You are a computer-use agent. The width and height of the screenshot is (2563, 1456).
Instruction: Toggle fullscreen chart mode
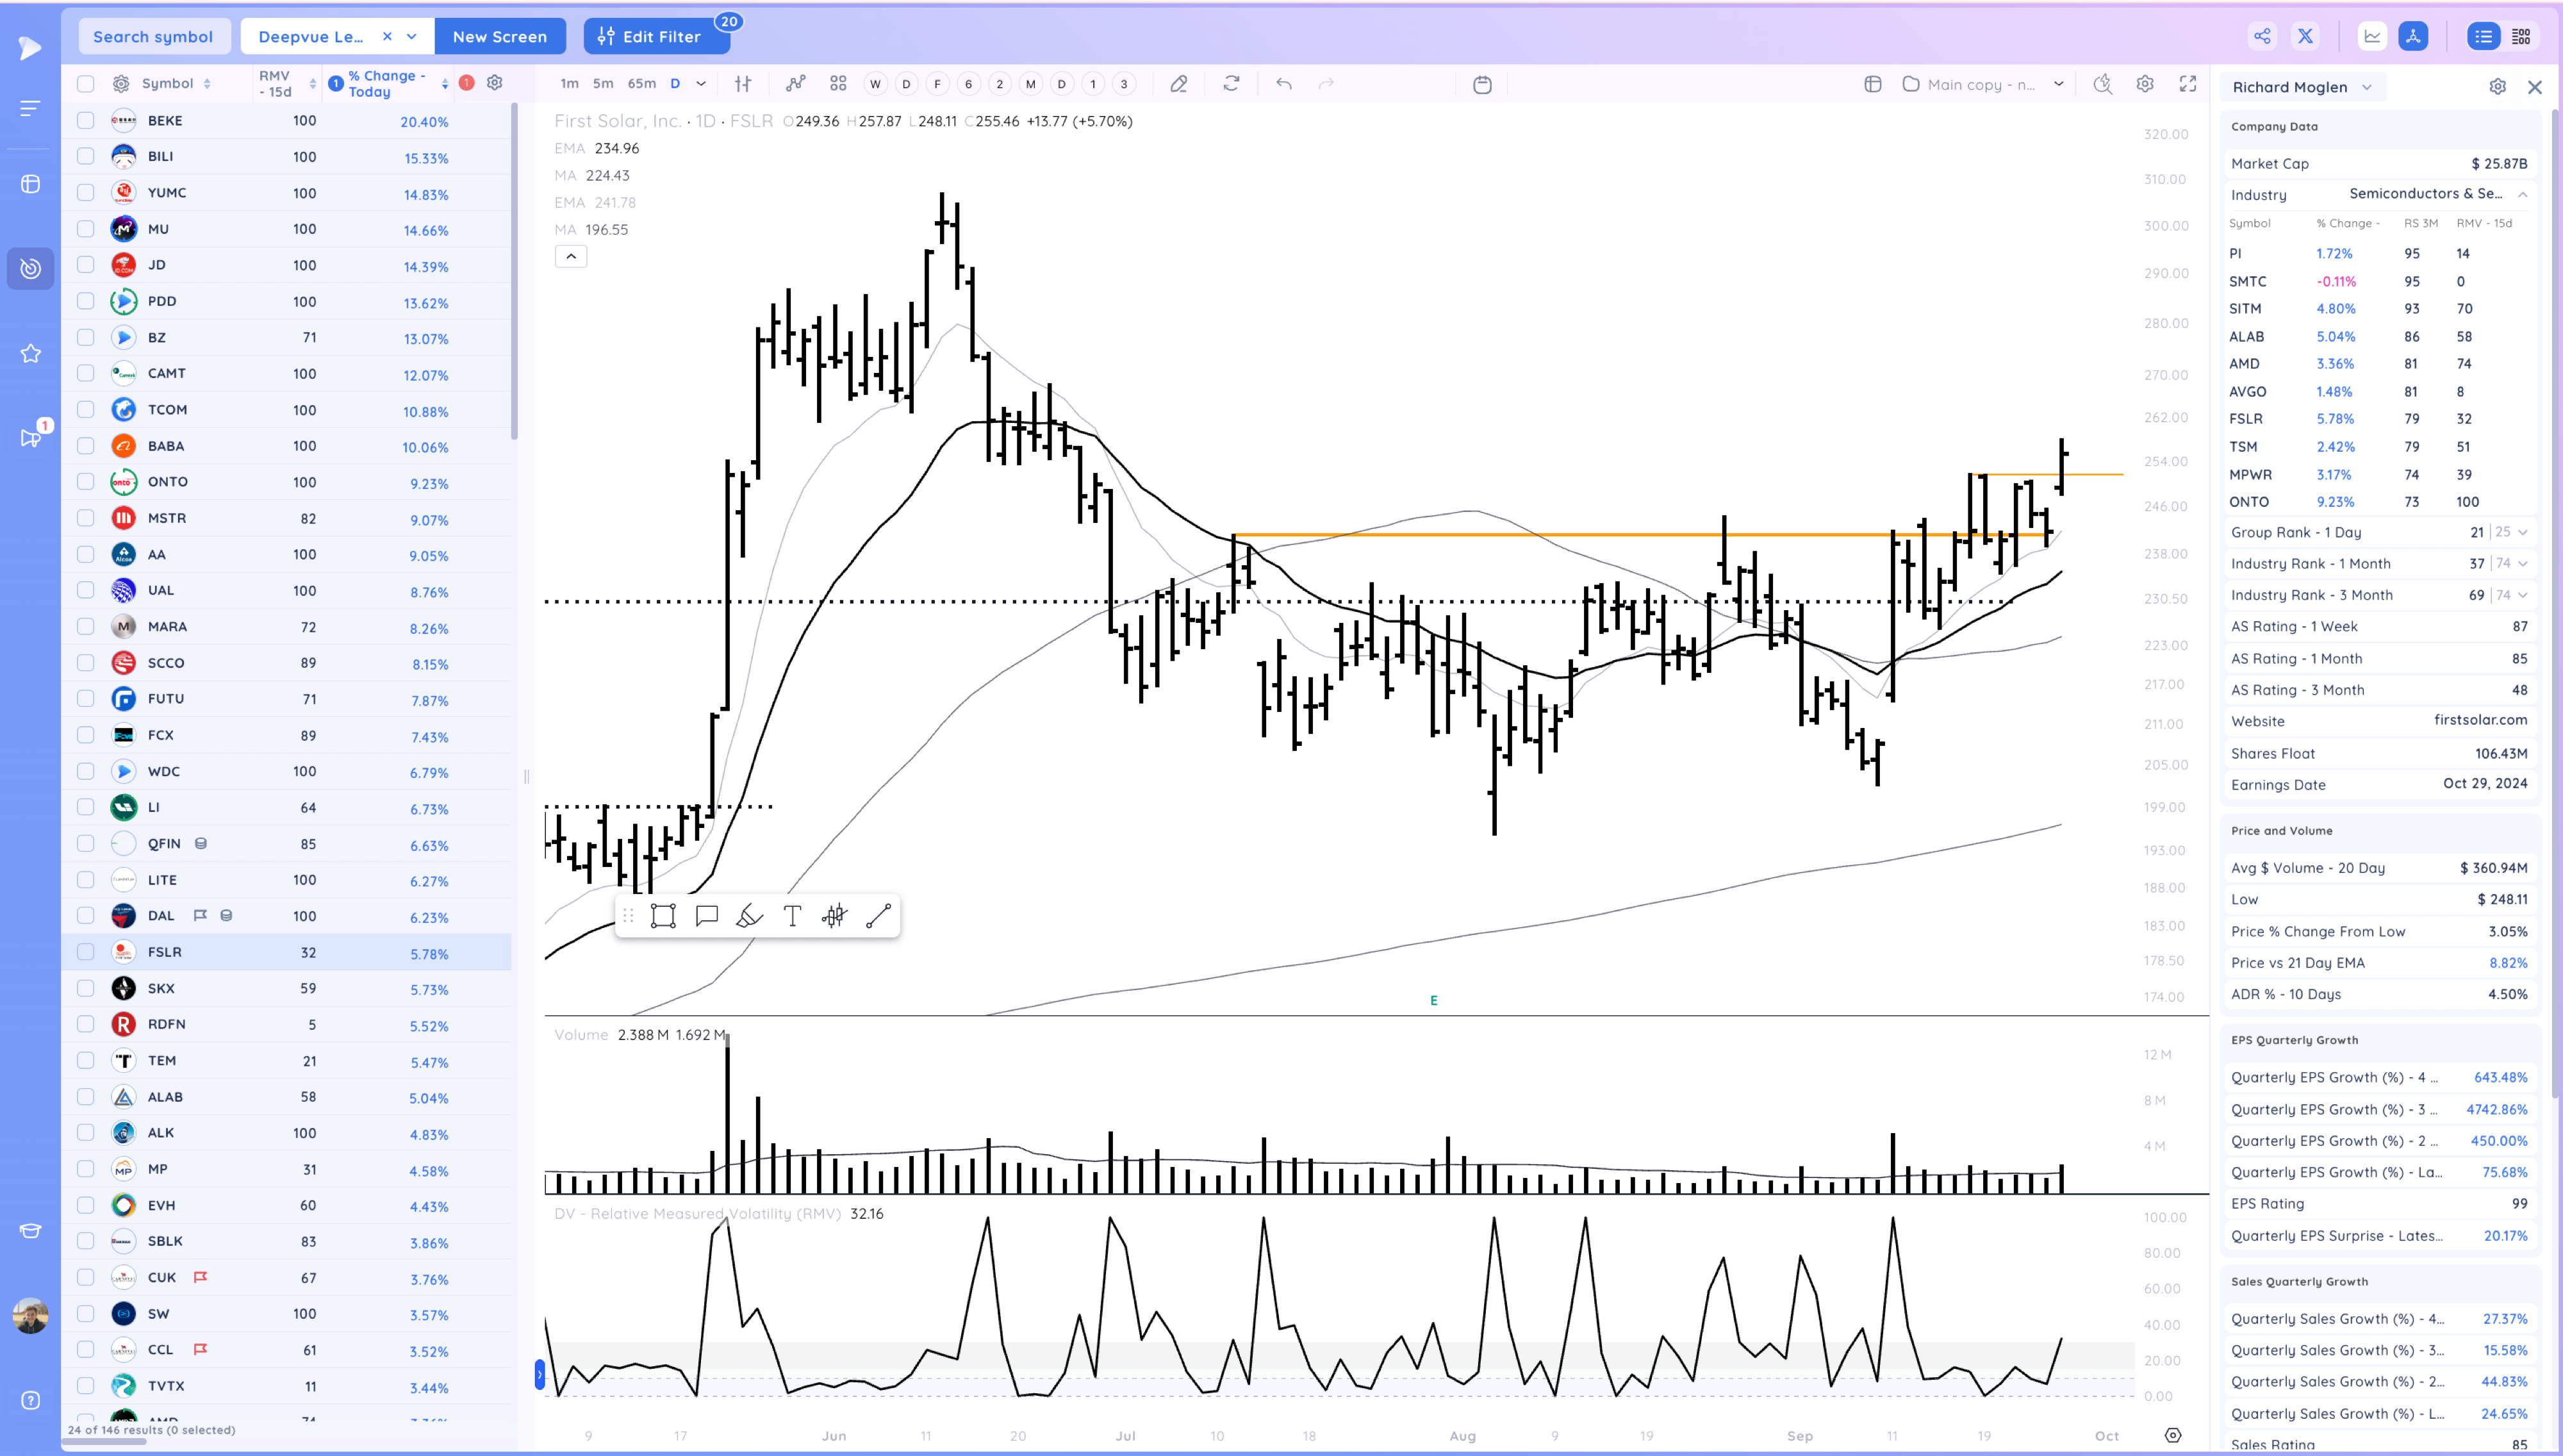pos(2187,84)
